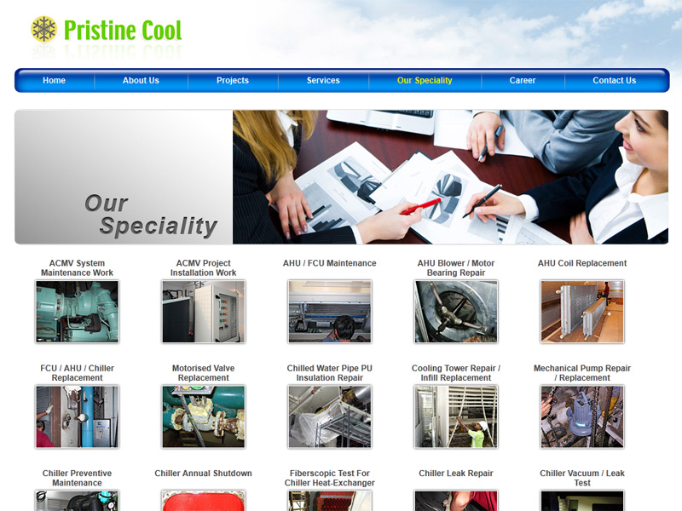
Task: Open the AHU Blower Motor Bearing Repair photo
Action: (456, 312)
